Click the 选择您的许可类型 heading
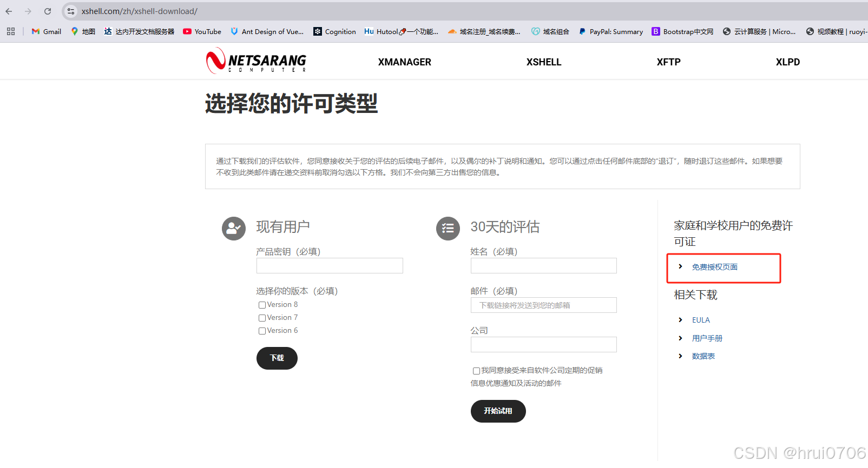The image size is (868, 468). point(291,103)
